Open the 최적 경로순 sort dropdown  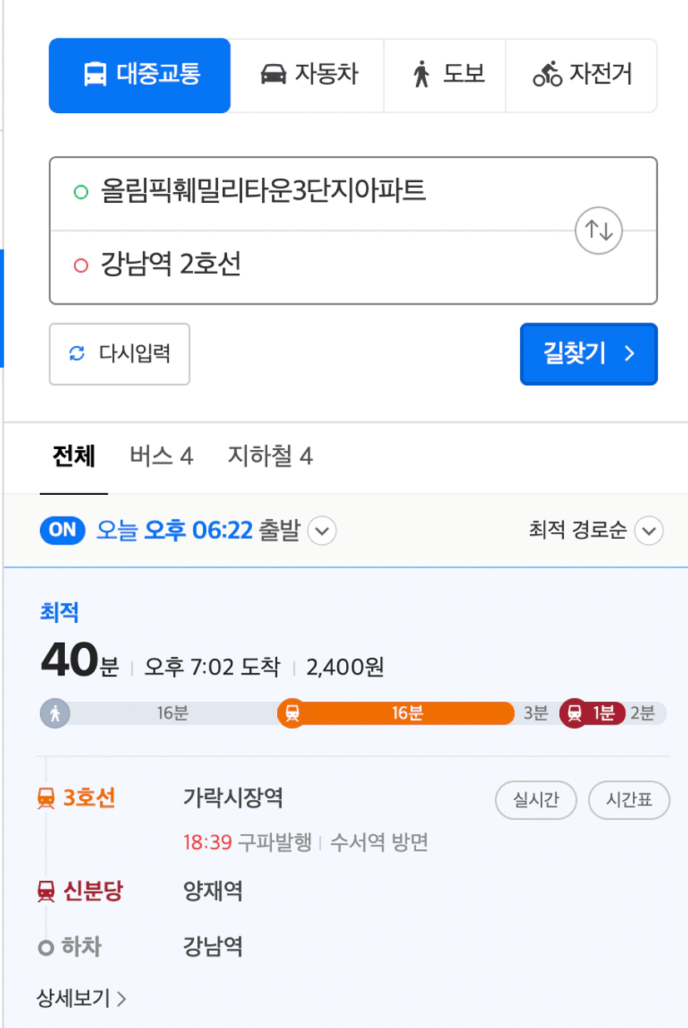click(649, 531)
